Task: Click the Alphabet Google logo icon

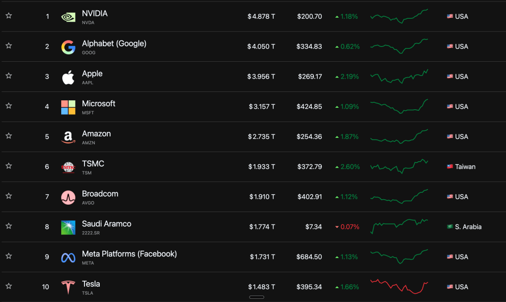Action: [x=68, y=47]
